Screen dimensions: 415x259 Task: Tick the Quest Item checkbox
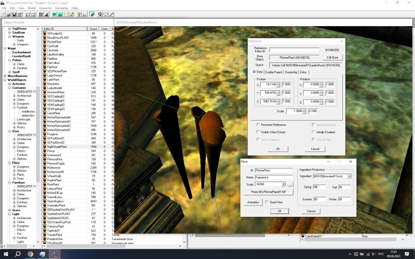pyautogui.click(x=267, y=202)
